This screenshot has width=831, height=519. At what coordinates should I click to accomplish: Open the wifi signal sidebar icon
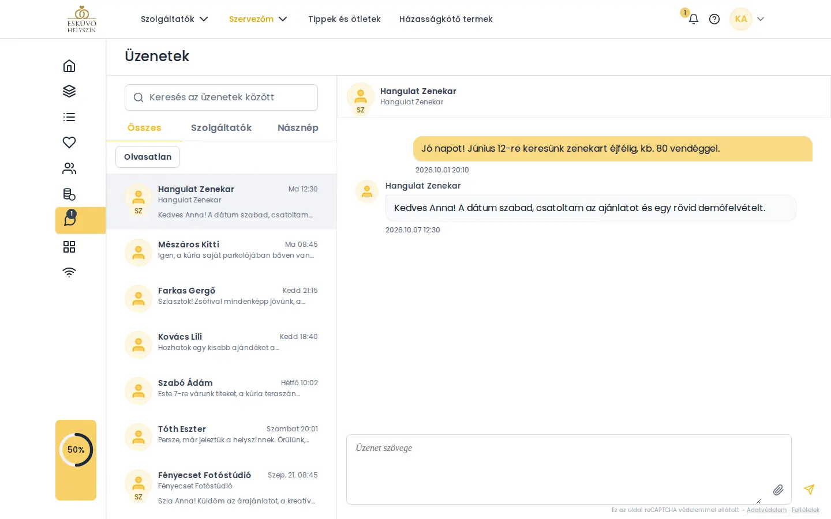point(69,272)
